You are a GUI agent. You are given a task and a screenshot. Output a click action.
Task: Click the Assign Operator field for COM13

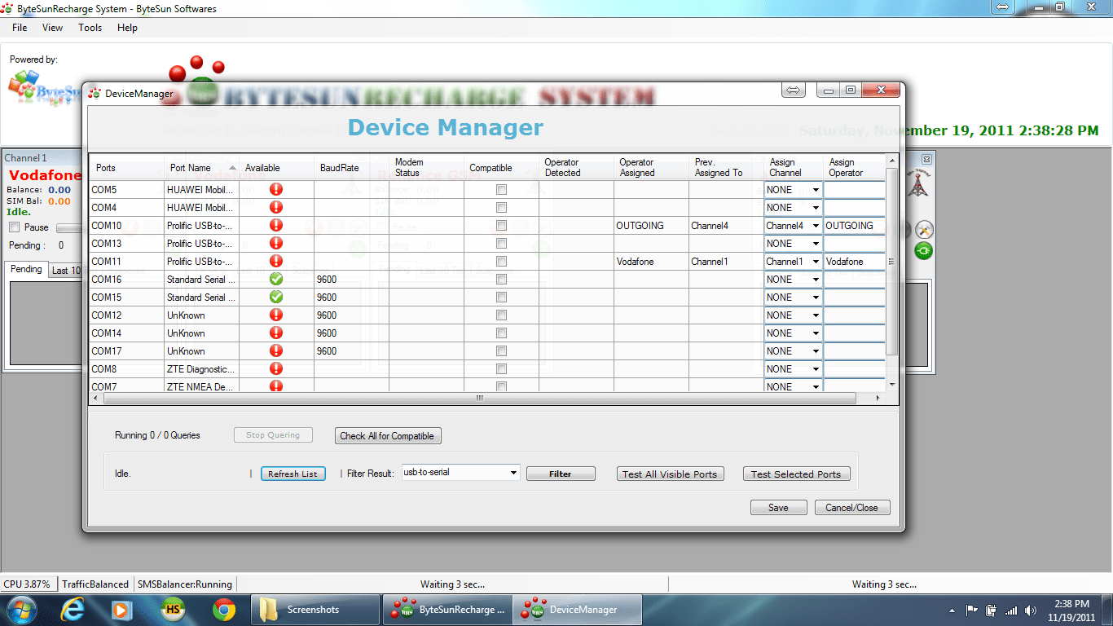(855, 244)
